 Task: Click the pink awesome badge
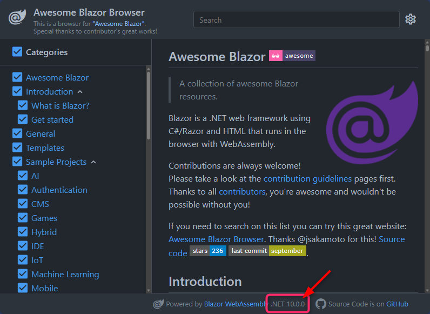(x=292, y=56)
